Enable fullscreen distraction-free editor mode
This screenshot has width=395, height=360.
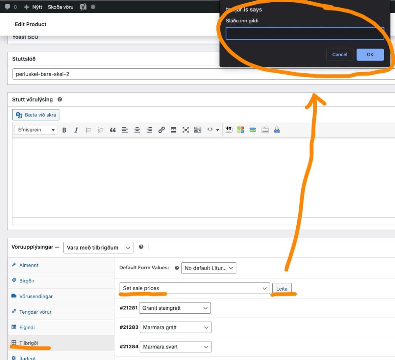pos(186,130)
